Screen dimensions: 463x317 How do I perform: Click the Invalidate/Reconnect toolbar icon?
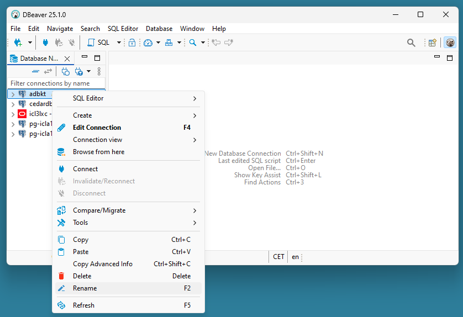(x=59, y=43)
